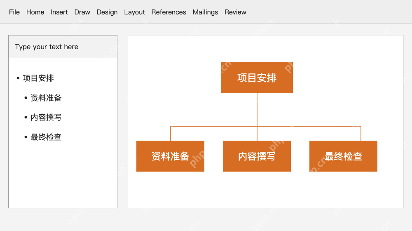The width and height of the screenshot is (412, 231).
Task: Open the File menu
Action: click(14, 12)
